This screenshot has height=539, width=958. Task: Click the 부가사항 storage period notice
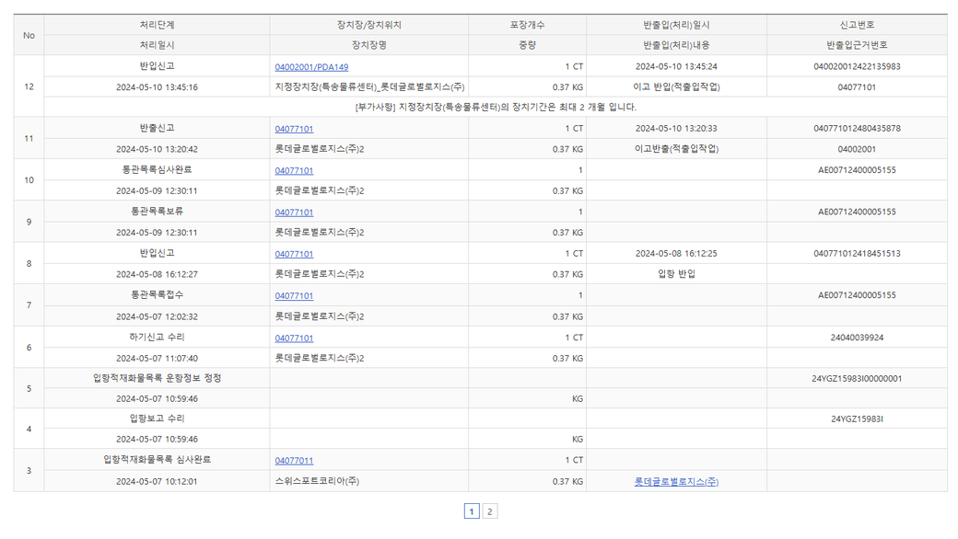coord(496,108)
